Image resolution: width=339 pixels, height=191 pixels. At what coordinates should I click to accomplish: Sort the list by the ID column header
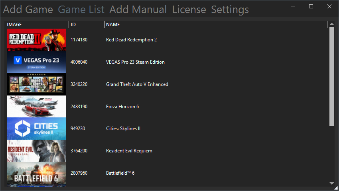[86, 25]
